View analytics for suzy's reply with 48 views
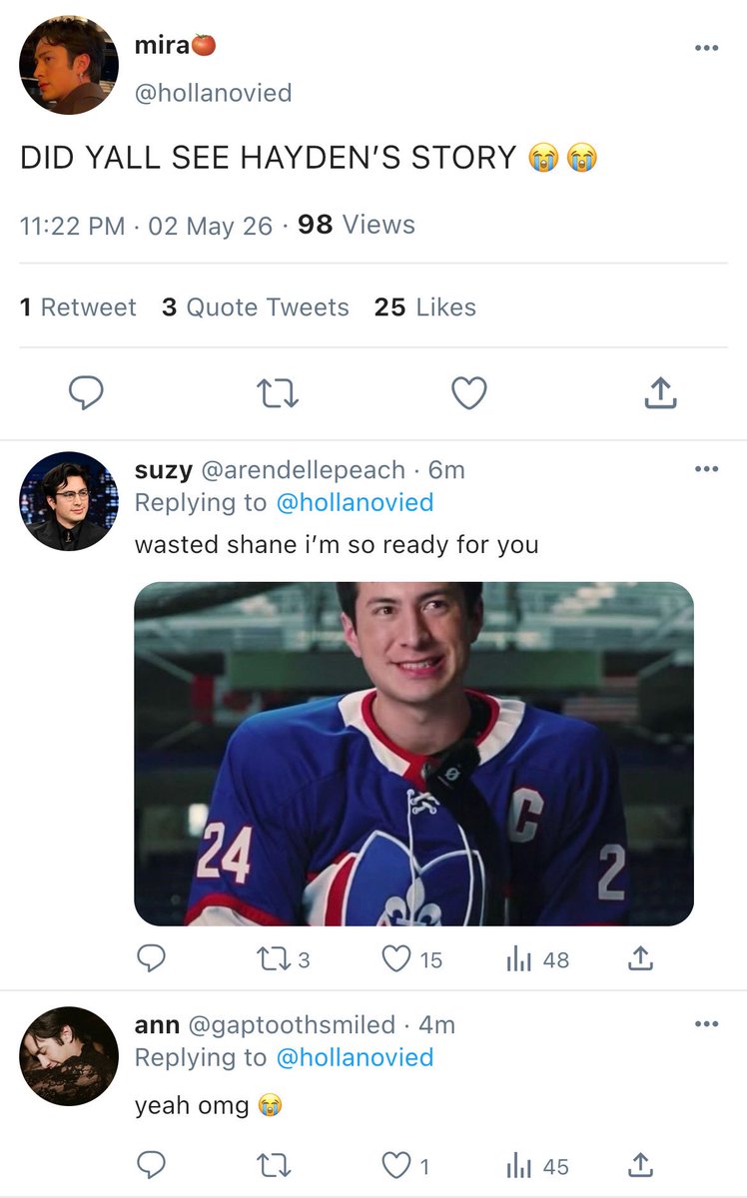This screenshot has height=1198, width=747. [536, 959]
